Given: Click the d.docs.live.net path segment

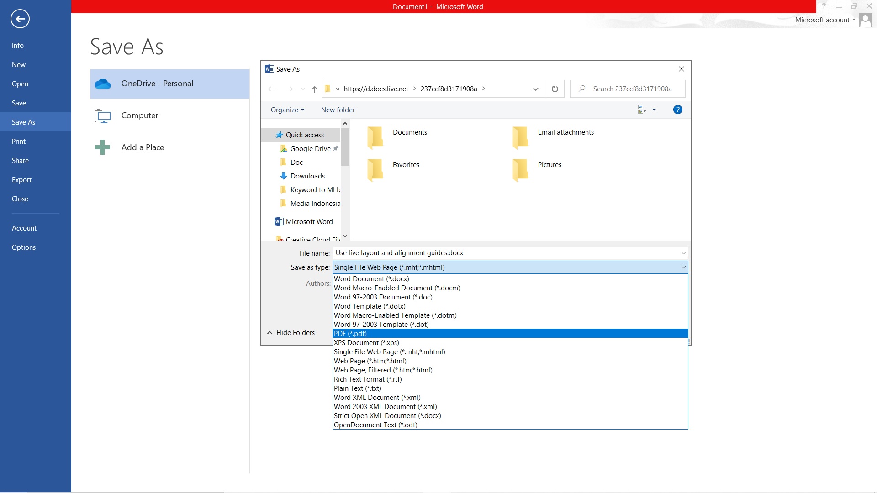Looking at the screenshot, I should [x=376, y=89].
